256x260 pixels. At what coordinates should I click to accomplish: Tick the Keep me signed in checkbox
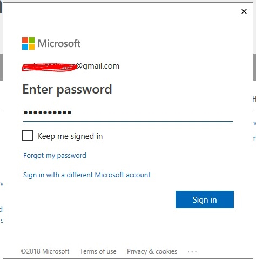coord(28,136)
